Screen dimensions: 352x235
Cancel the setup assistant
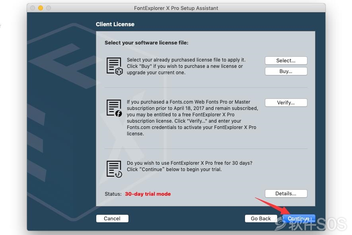pyautogui.click(x=112, y=218)
